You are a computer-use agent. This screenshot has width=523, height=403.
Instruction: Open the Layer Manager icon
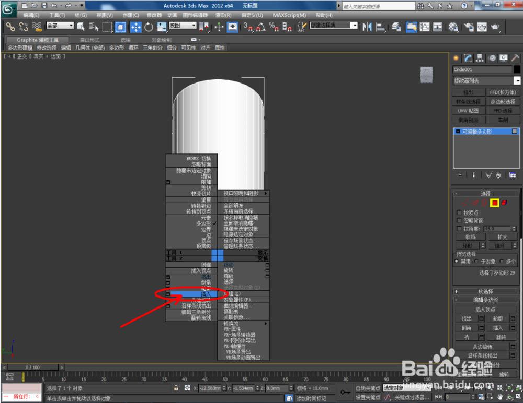click(396, 27)
